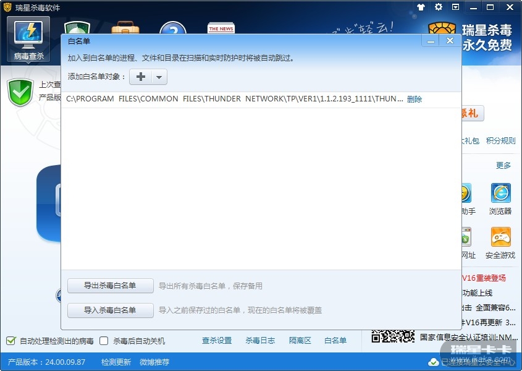Open news item 国家信息安全认证培训
The image size is (522, 371).
469,338
